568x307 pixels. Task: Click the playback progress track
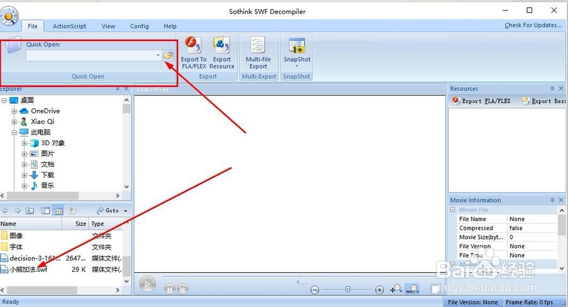300,276
